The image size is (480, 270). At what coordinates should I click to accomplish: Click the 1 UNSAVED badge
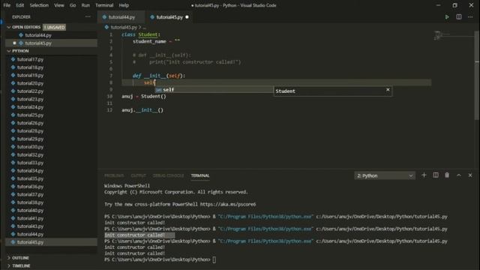pos(54,27)
